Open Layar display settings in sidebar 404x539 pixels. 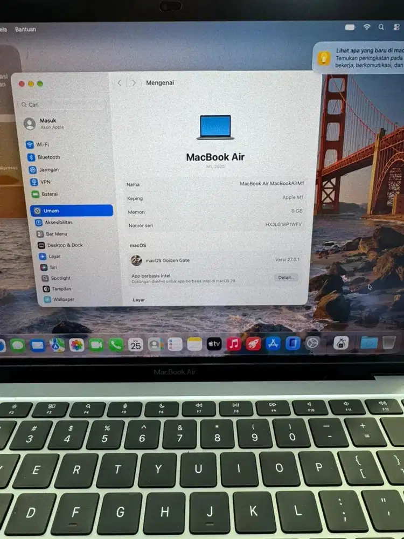50,257
